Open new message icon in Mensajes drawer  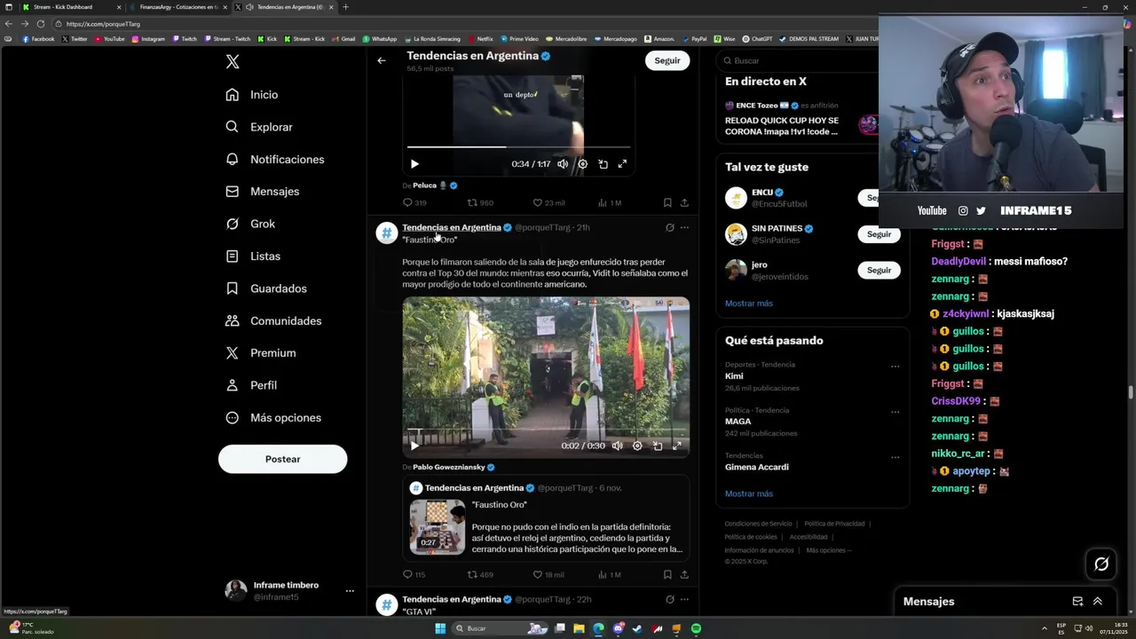(1077, 602)
